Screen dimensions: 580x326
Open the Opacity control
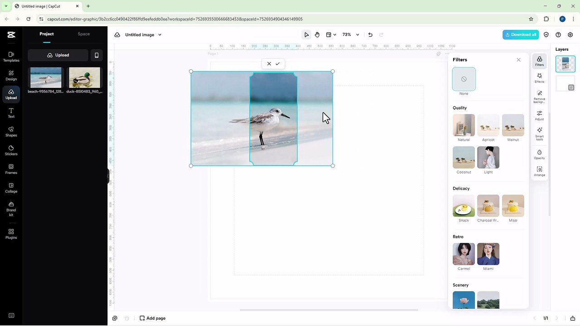coord(539,154)
